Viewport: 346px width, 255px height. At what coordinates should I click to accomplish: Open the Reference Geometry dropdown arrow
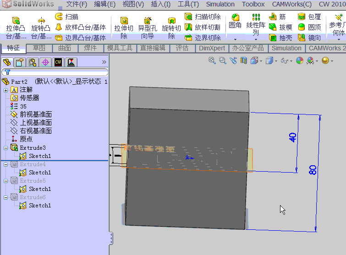point(339,39)
